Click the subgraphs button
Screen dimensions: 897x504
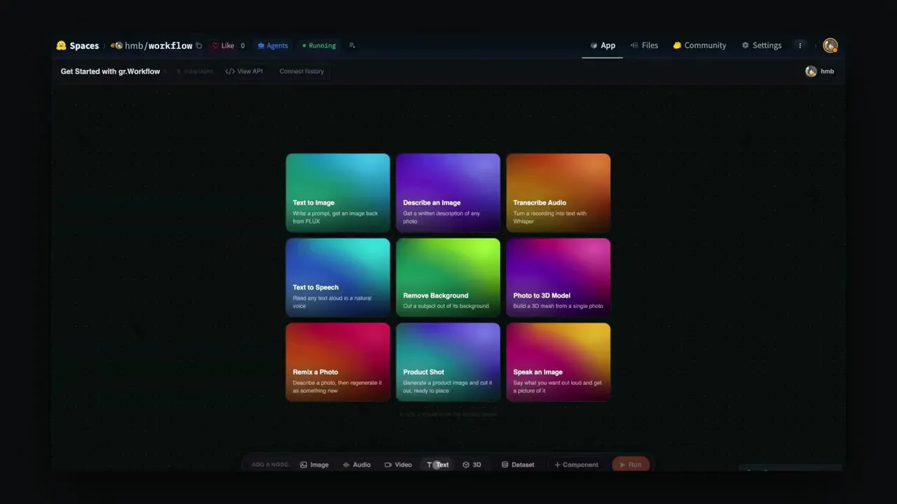pyautogui.click(x=195, y=71)
